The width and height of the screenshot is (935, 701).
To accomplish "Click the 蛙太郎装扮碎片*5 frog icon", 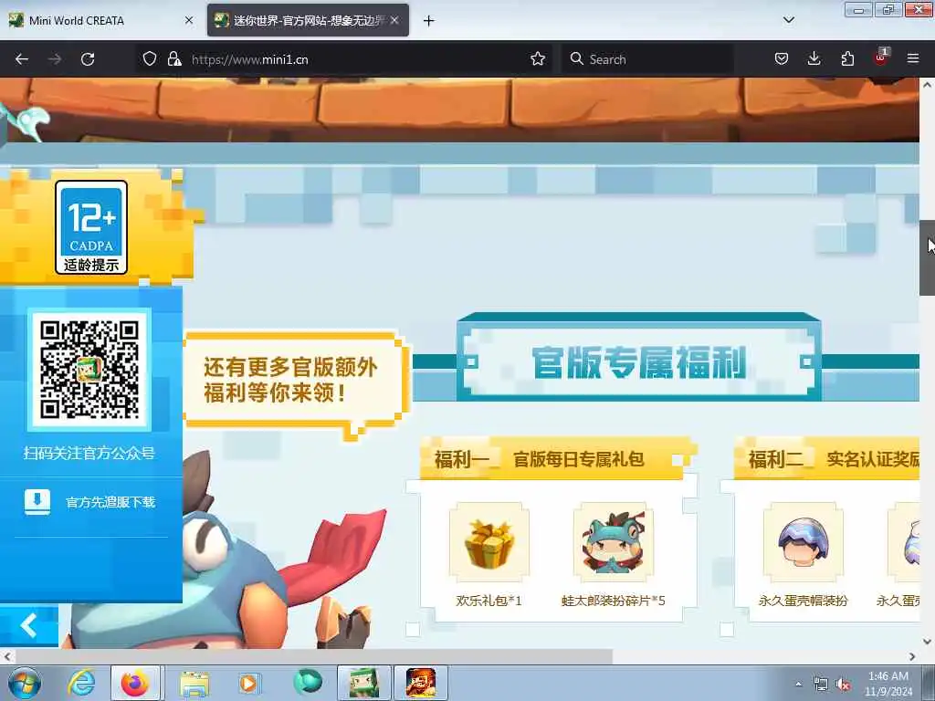I will point(613,542).
